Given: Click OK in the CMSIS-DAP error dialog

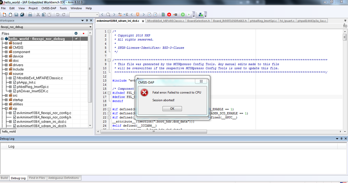Looking at the screenshot, I should coord(172,109).
